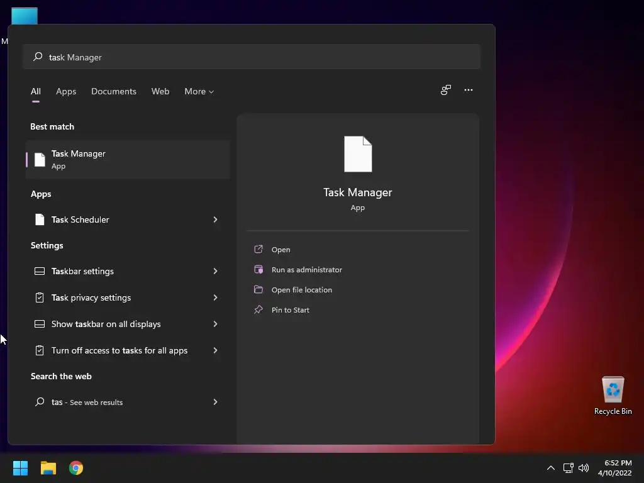Select the blue desktop icon at top-left

point(25,16)
